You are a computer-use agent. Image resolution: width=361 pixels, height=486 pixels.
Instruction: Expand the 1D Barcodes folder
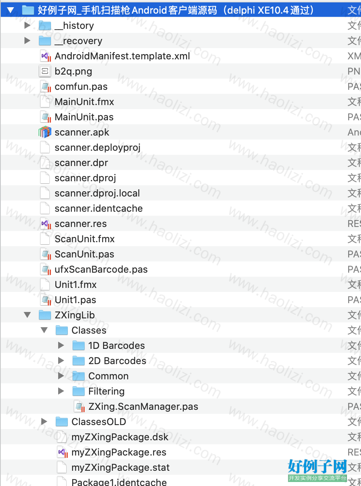(61, 346)
